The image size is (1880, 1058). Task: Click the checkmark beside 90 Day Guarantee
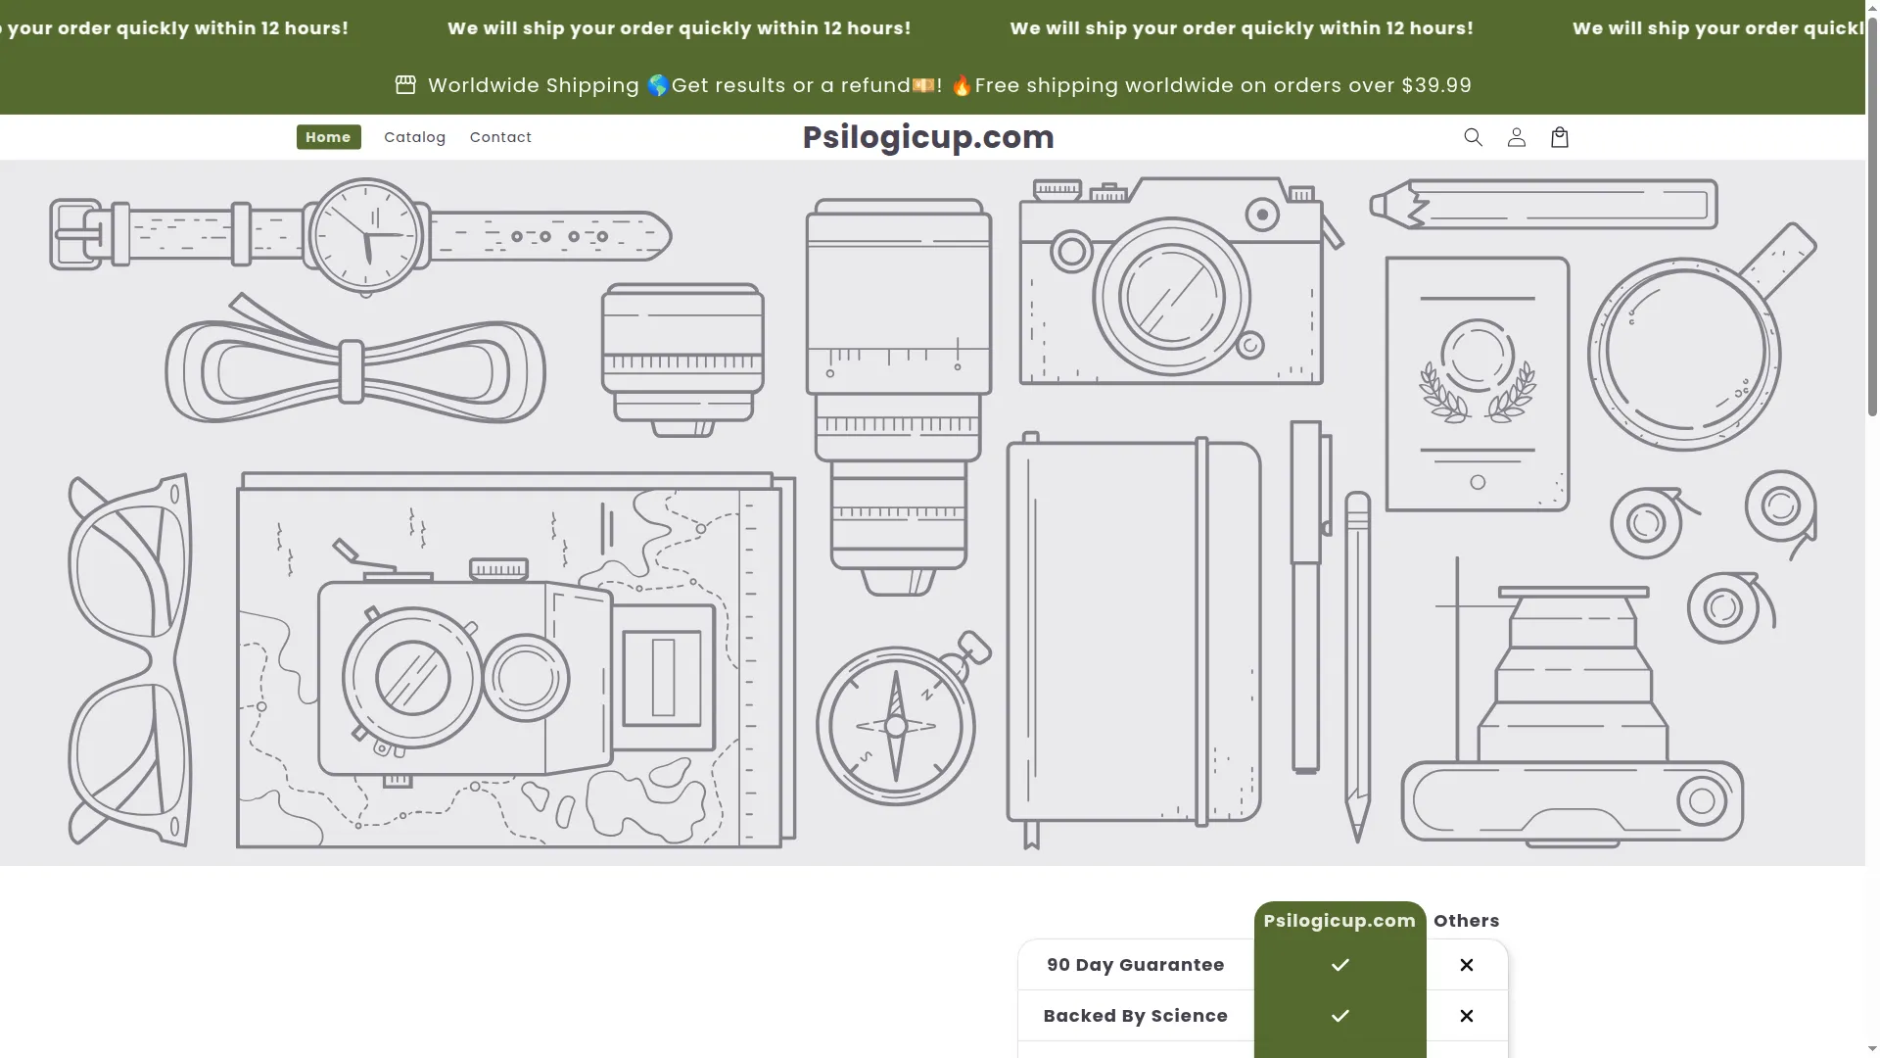point(1340,965)
